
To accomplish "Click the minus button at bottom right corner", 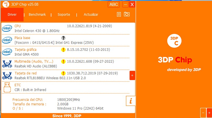I will [x=203, y=113].
